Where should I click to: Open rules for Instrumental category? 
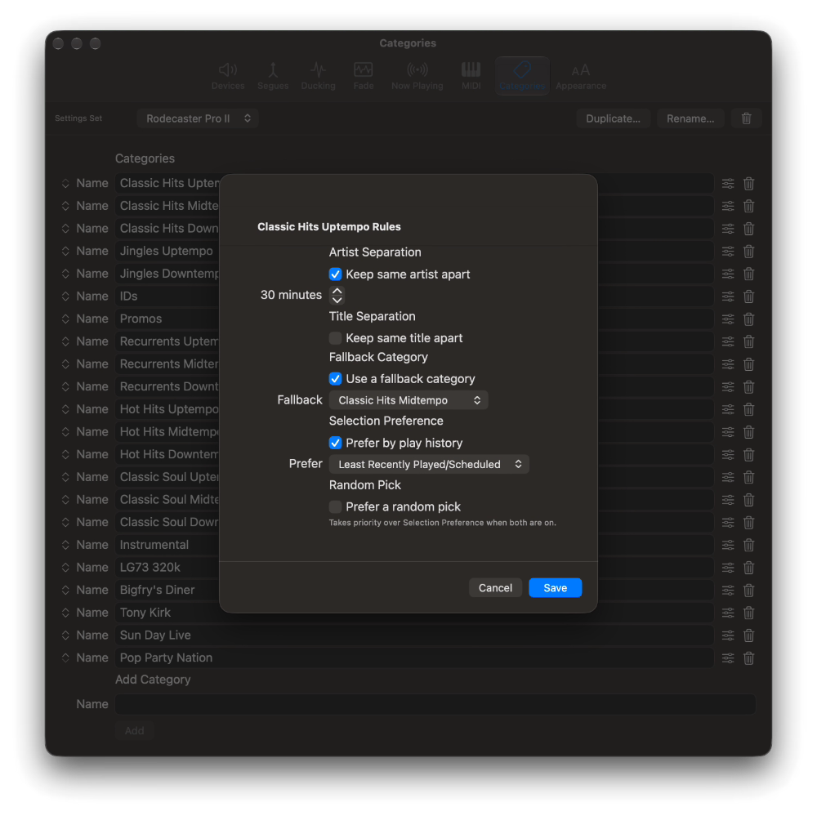point(728,545)
